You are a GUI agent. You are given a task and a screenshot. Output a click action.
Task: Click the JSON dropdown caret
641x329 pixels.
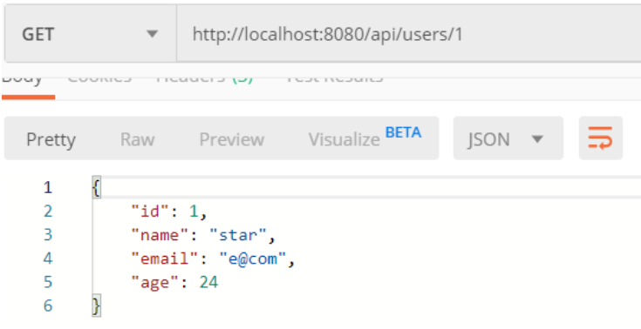[x=537, y=139]
